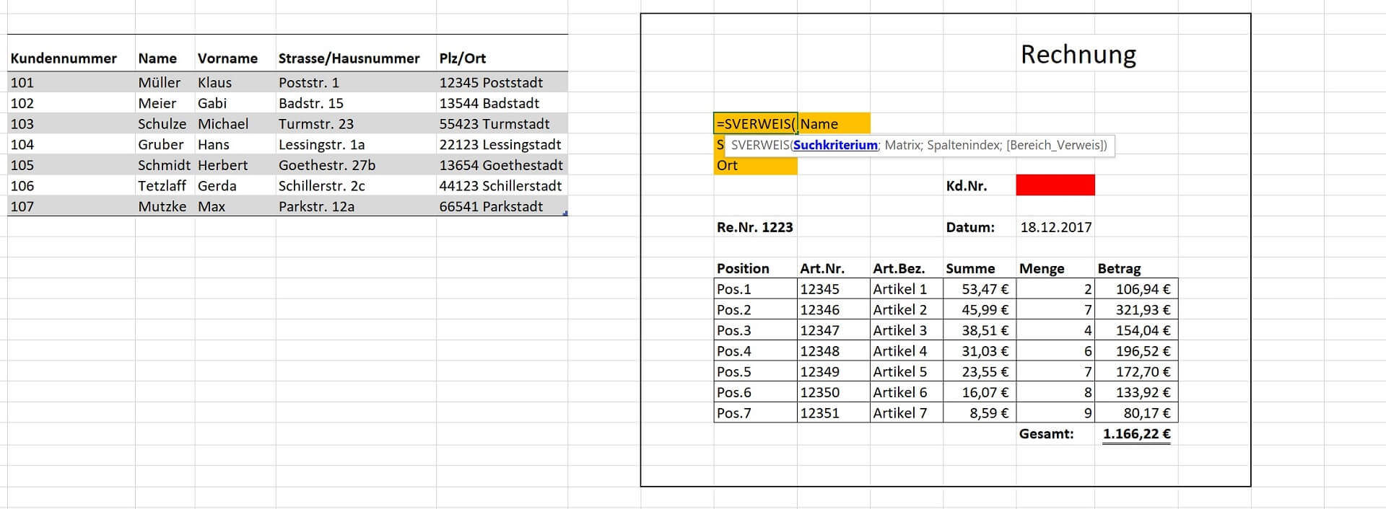1386x509 pixels.
Task: Select the Turmstr. 23 address cell
Action: 356,124
